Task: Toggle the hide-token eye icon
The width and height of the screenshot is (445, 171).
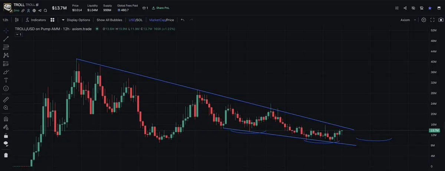Action: [413, 8]
